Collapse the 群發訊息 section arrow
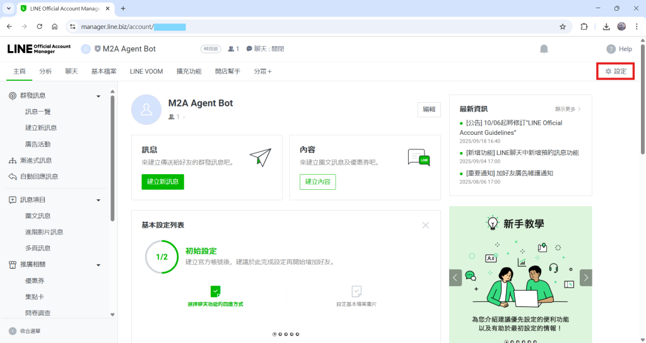The width and height of the screenshot is (646, 343). pyautogui.click(x=98, y=96)
